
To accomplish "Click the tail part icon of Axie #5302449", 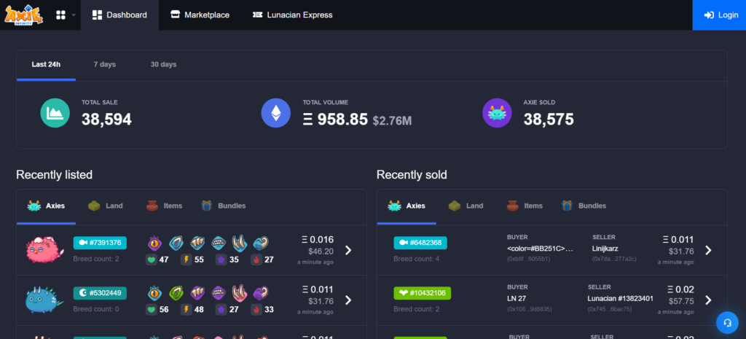I will (x=261, y=293).
